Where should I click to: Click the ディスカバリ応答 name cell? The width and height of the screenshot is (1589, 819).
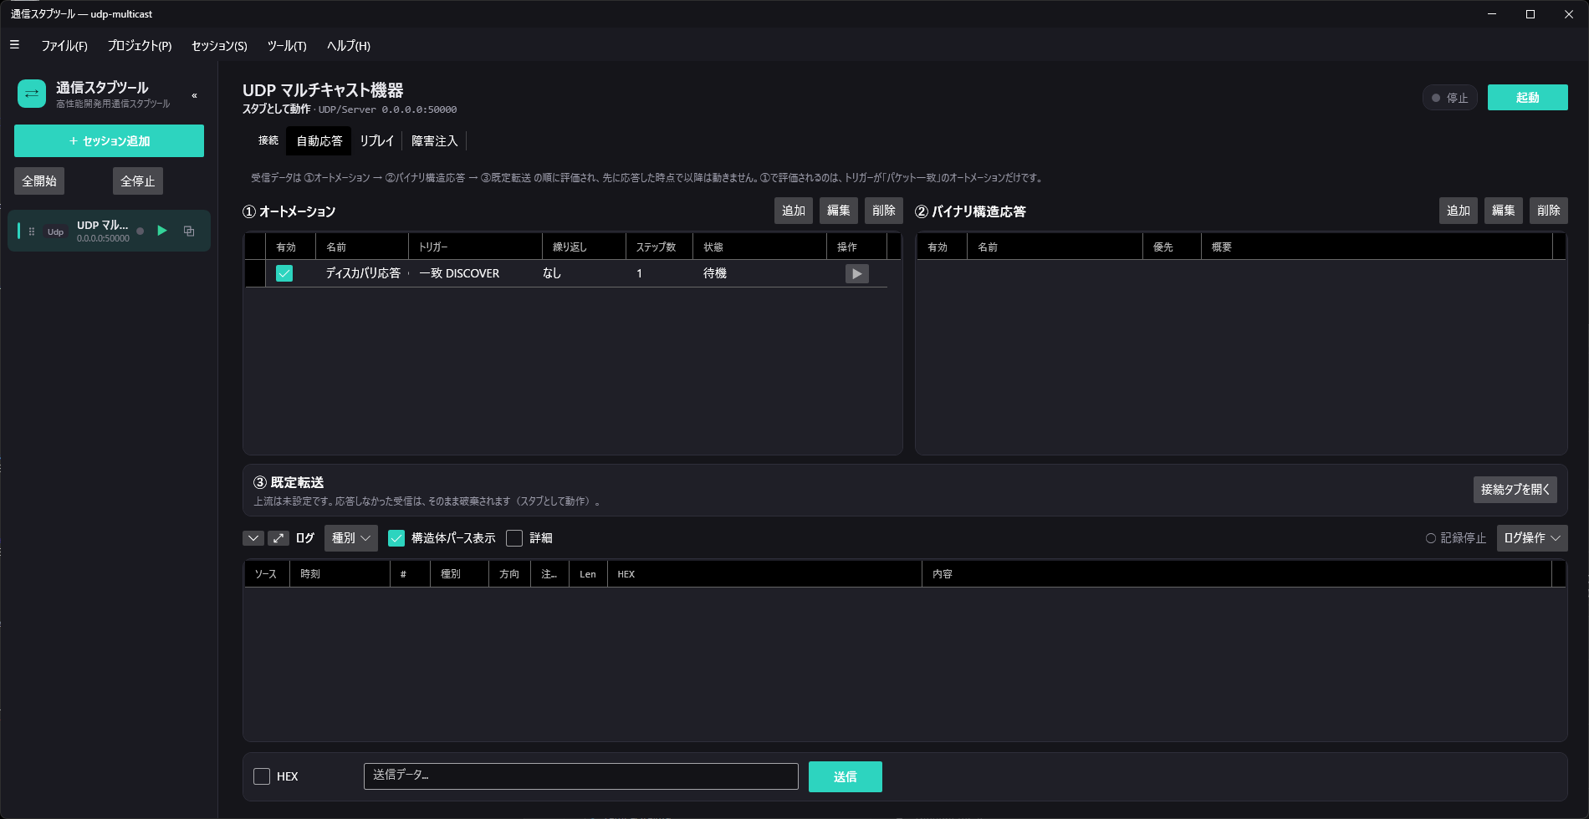(x=363, y=273)
